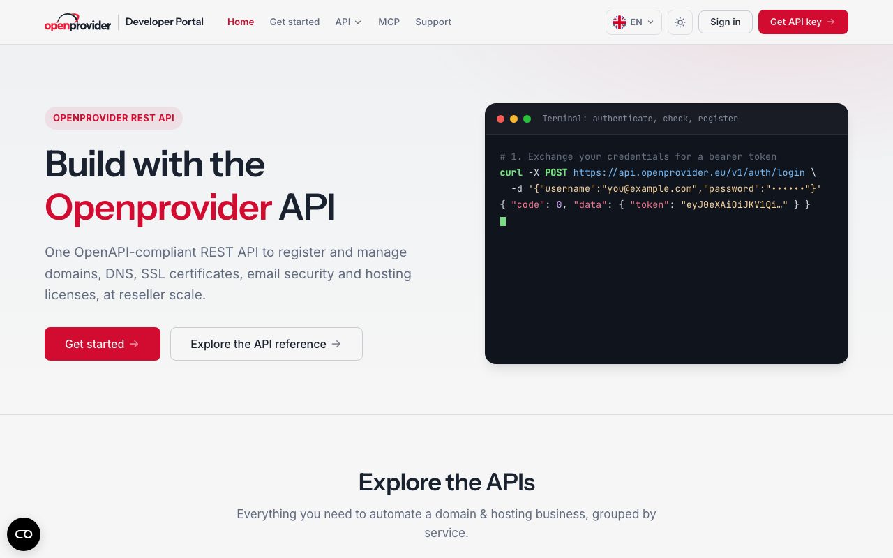The width and height of the screenshot is (893, 558).
Task: Click the token response line in terminal
Action: click(x=655, y=204)
